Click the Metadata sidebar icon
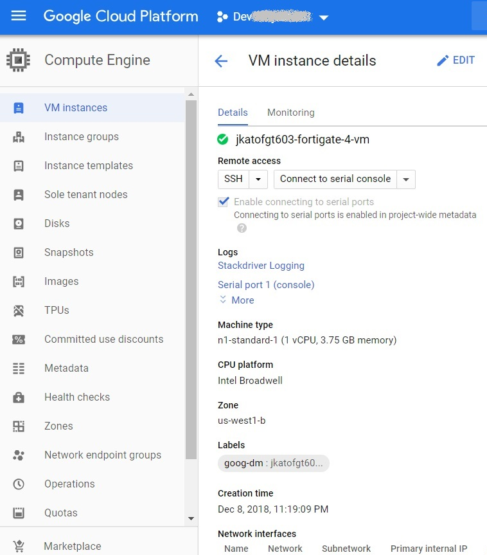487x555 pixels. tap(21, 368)
